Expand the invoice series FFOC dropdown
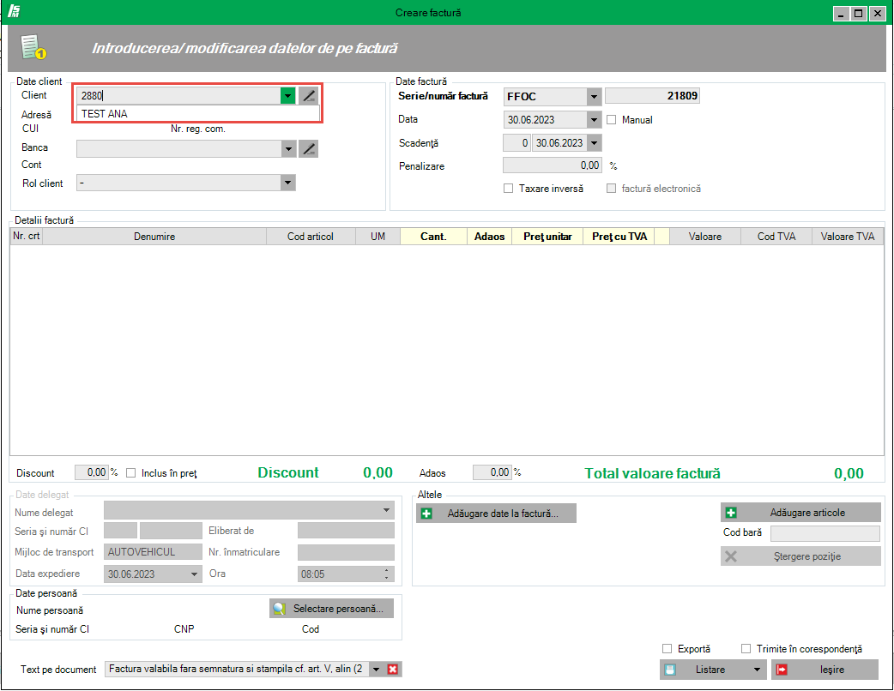The image size is (894, 691). [x=594, y=97]
